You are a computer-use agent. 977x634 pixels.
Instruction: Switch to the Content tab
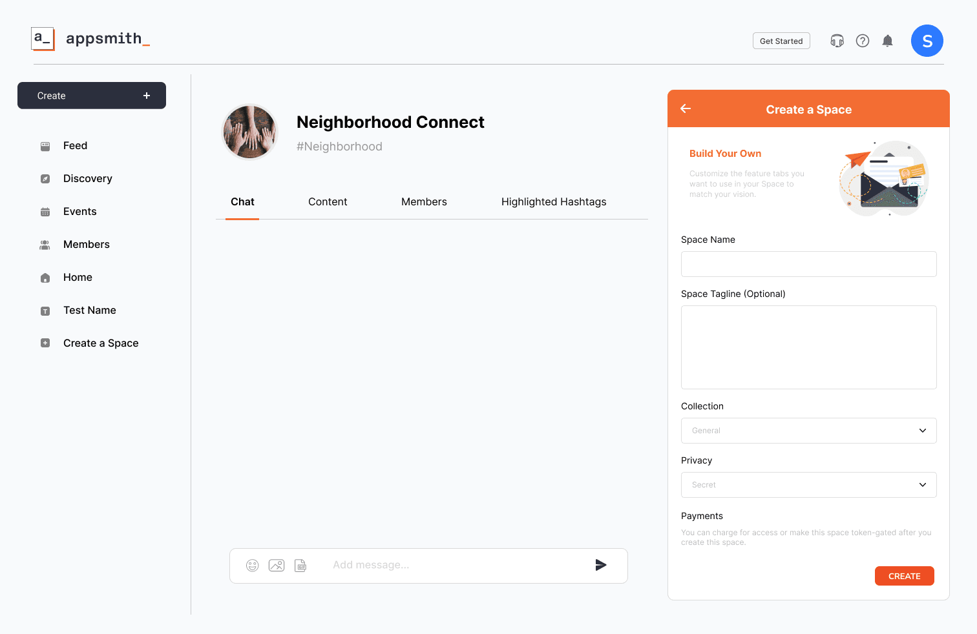328,201
